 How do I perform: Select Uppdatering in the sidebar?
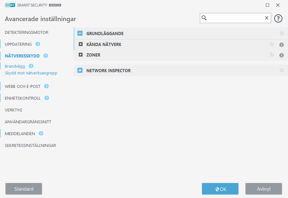(x=18, y=44)
